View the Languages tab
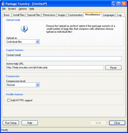This screenshot has height=133, width=128. [x=109, y=15]
